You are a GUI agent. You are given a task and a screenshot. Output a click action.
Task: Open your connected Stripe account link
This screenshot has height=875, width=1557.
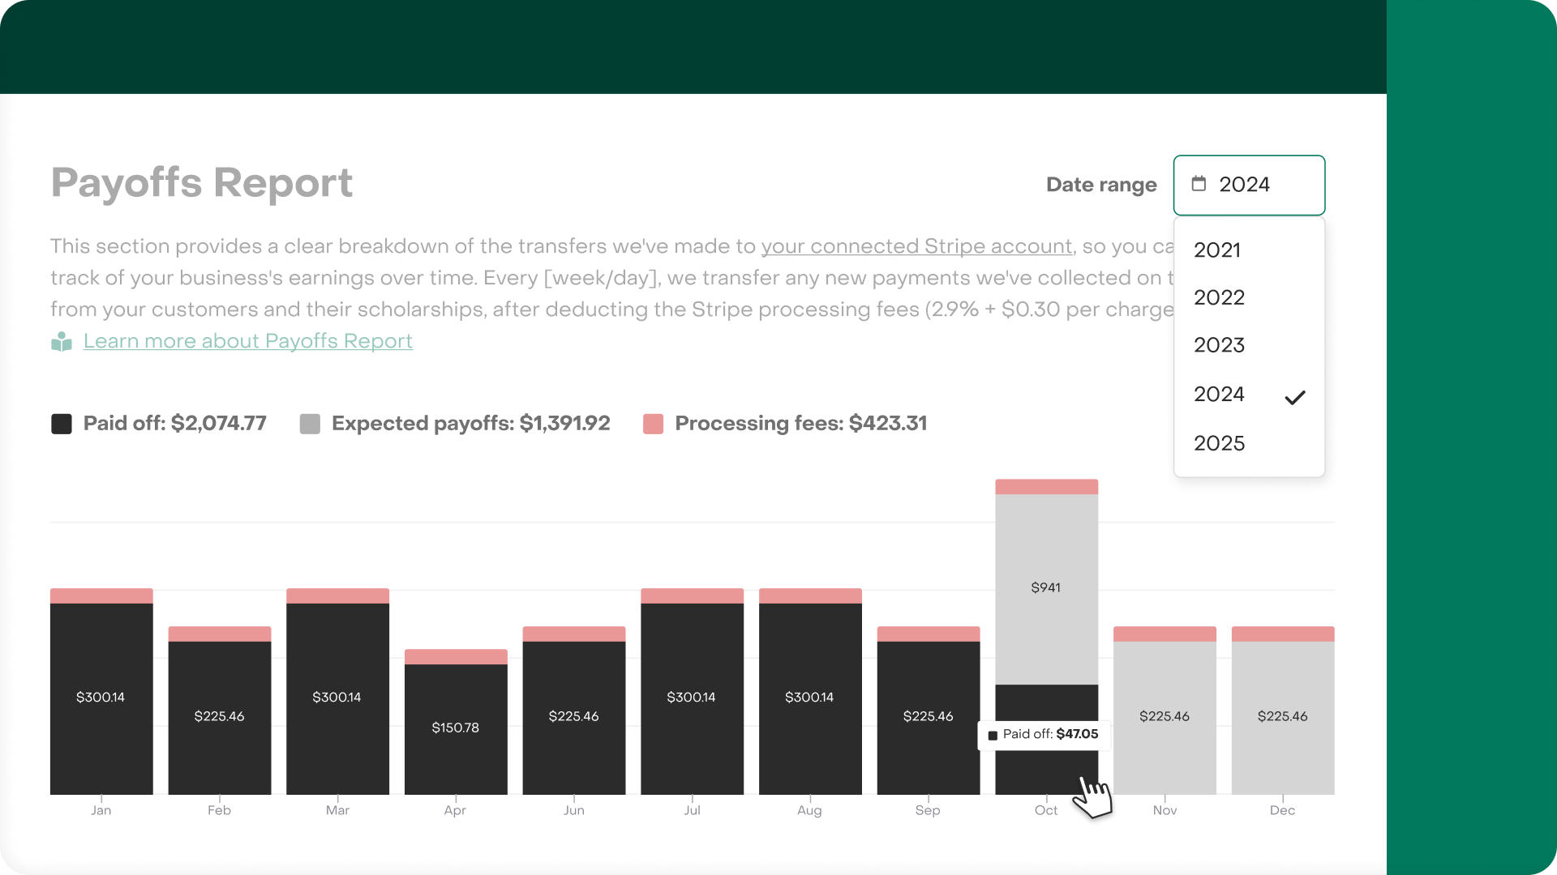[916, 246]
